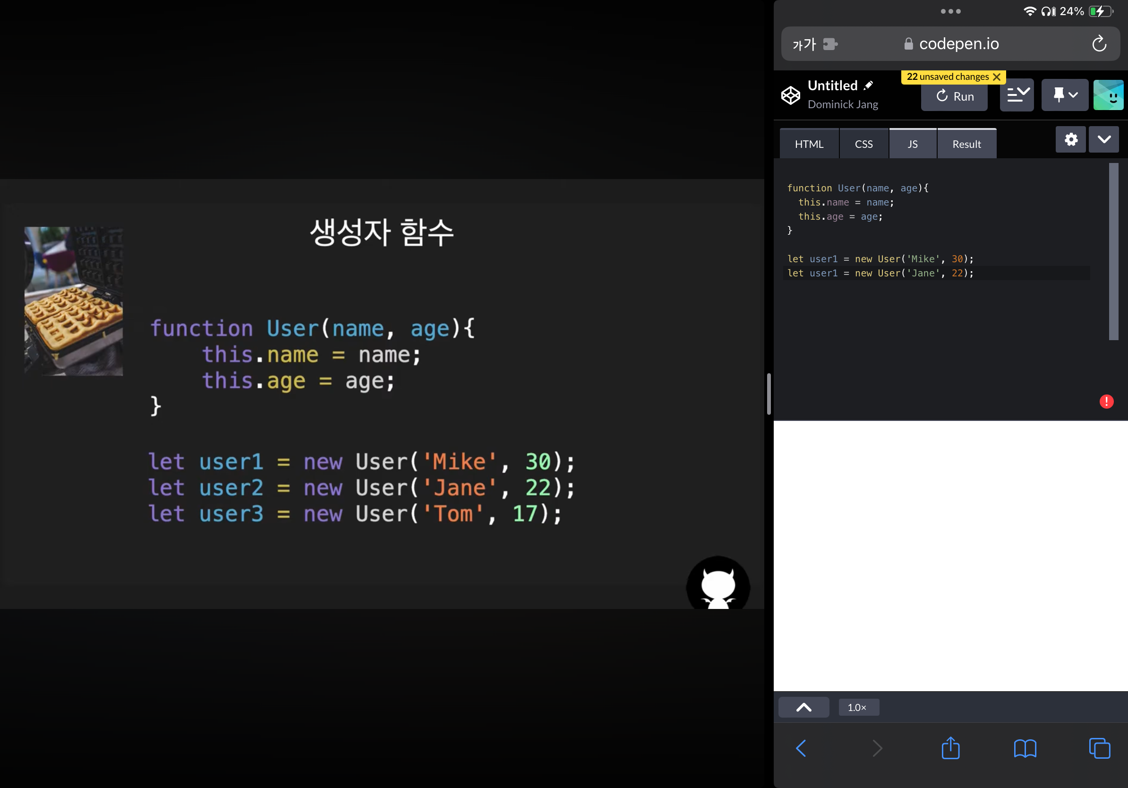Viewport: 1128px width, 788px height.
Task: Edit pen title with pencil icon
Action: pos(869,86)
